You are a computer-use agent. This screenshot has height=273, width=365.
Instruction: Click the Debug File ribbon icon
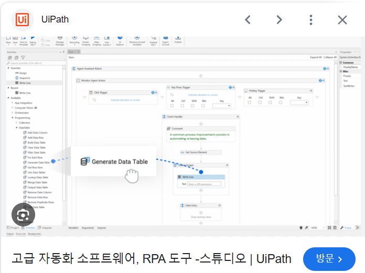click(x=33, y=41)
